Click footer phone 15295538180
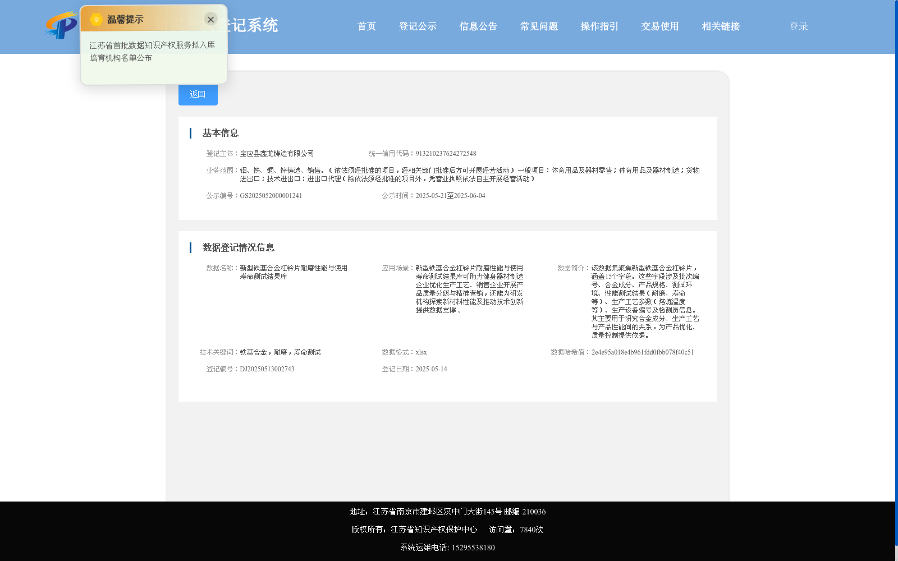898x561 pixels. coord(473,548)
